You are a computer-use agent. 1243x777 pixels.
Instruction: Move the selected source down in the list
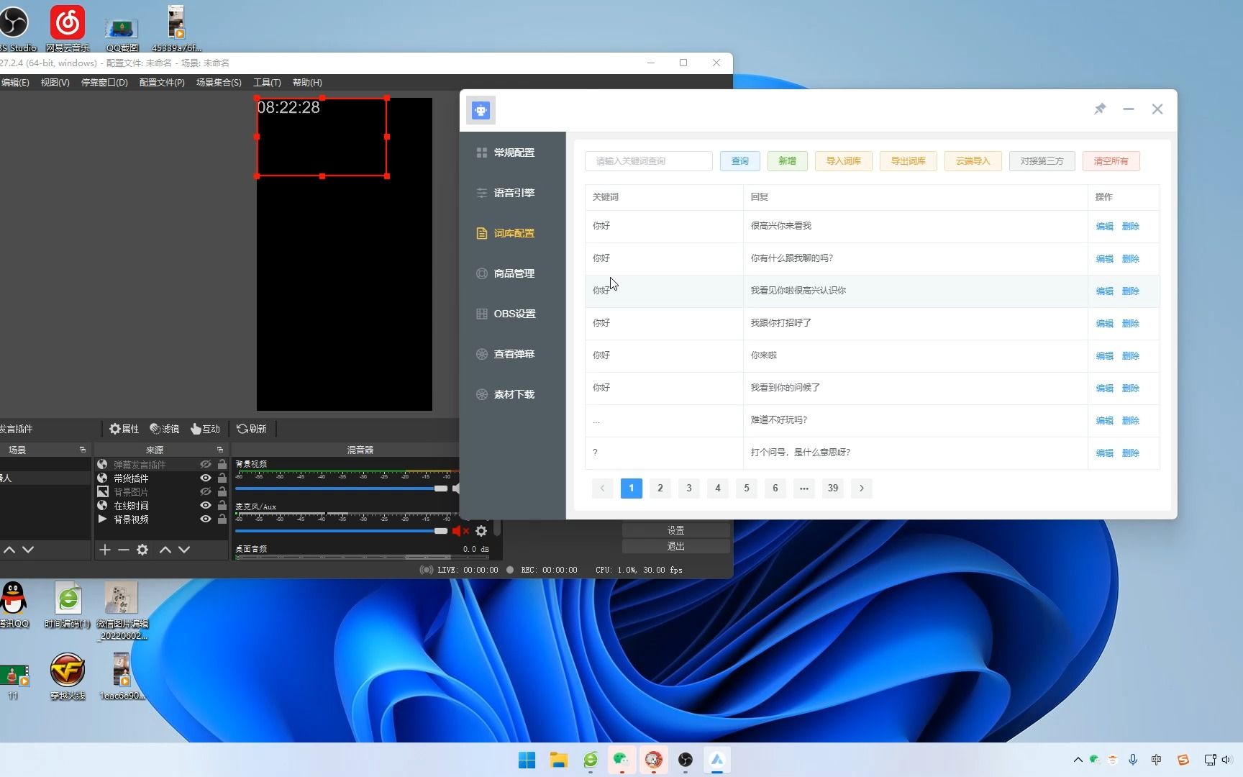(x=184, y=550)
